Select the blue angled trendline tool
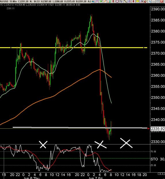Viewport: 165px width, 179px height. 129,1
